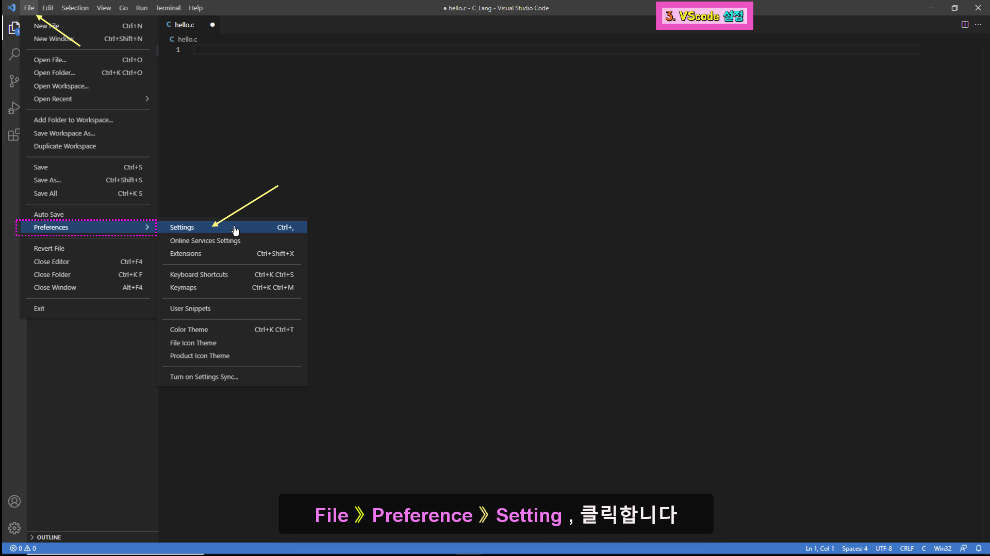Click the errors and warnings status item

pos(23,548)
